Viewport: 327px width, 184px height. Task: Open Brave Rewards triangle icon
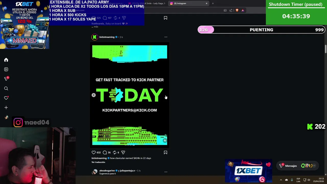(x=243, y=10)
